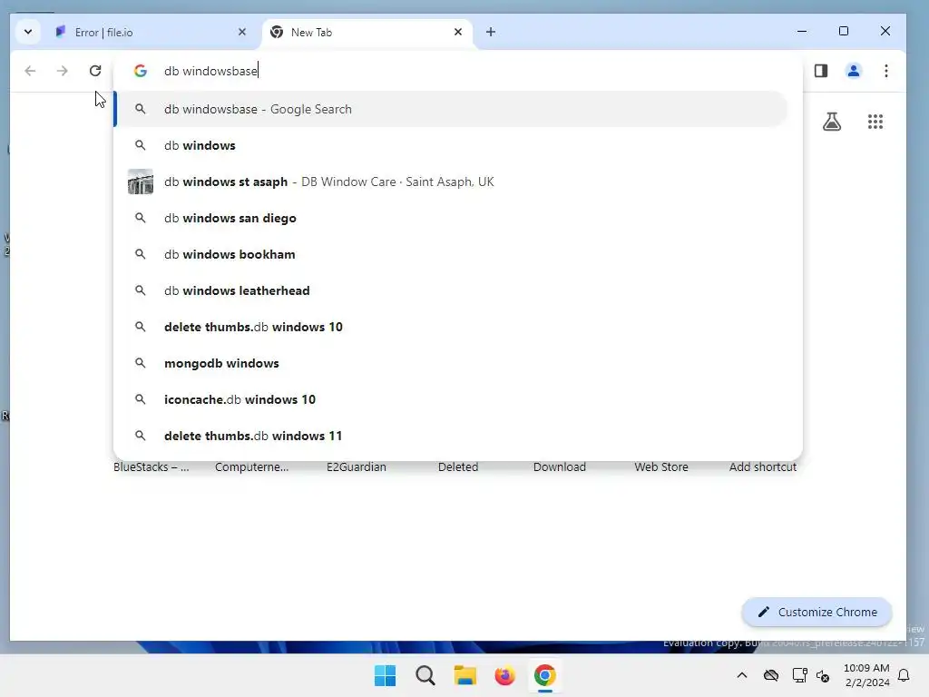
Task: Select 'db windows bookham' suggestion
Action: [x=452, y=254]
